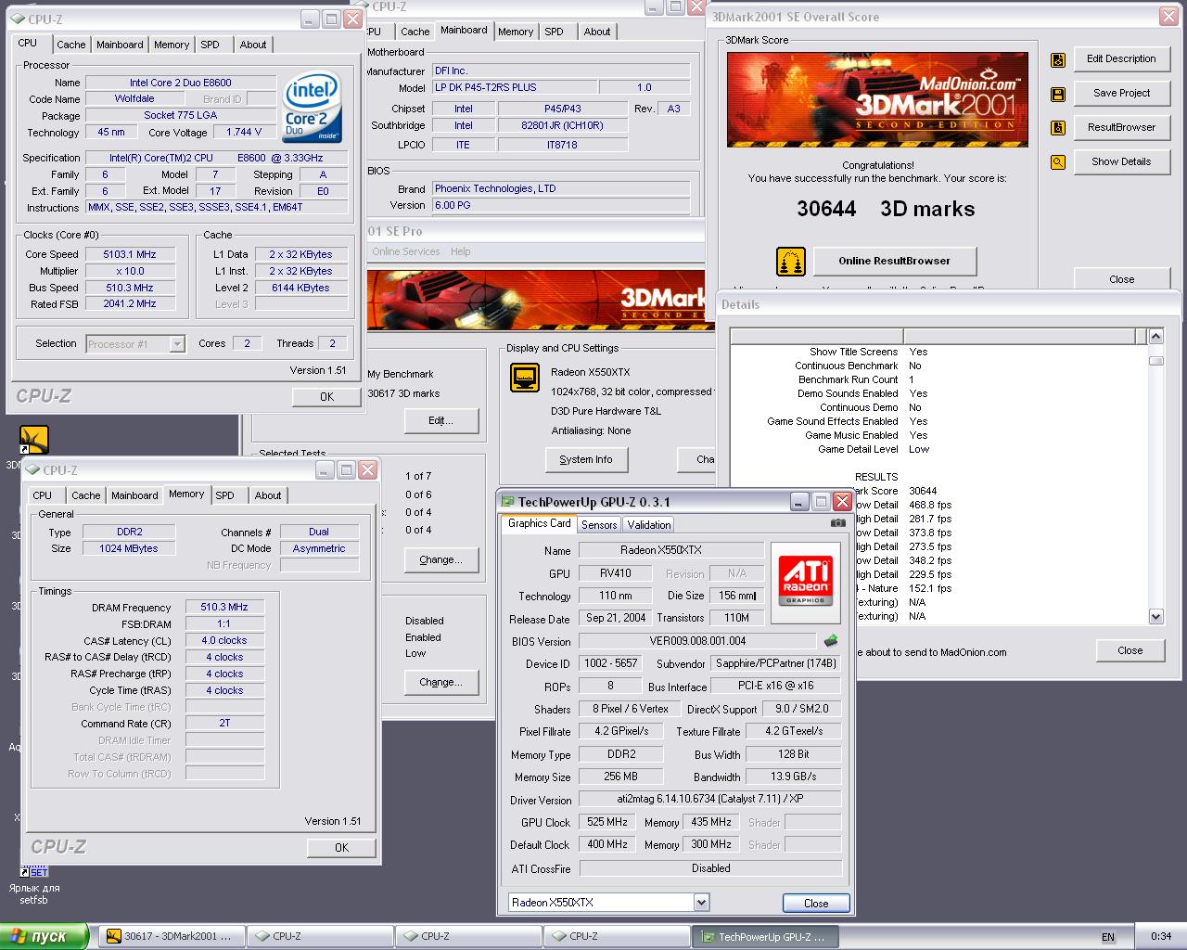
Task: Click the Driver Version field in GPU-Z
Action: coord(710,799)
